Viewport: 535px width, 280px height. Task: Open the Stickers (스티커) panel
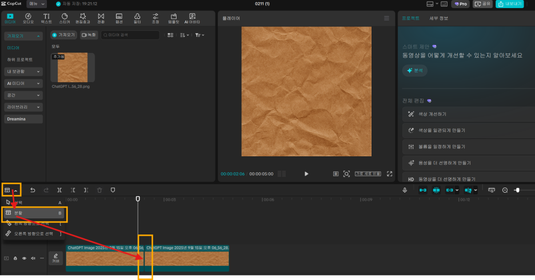coord(65,18)
